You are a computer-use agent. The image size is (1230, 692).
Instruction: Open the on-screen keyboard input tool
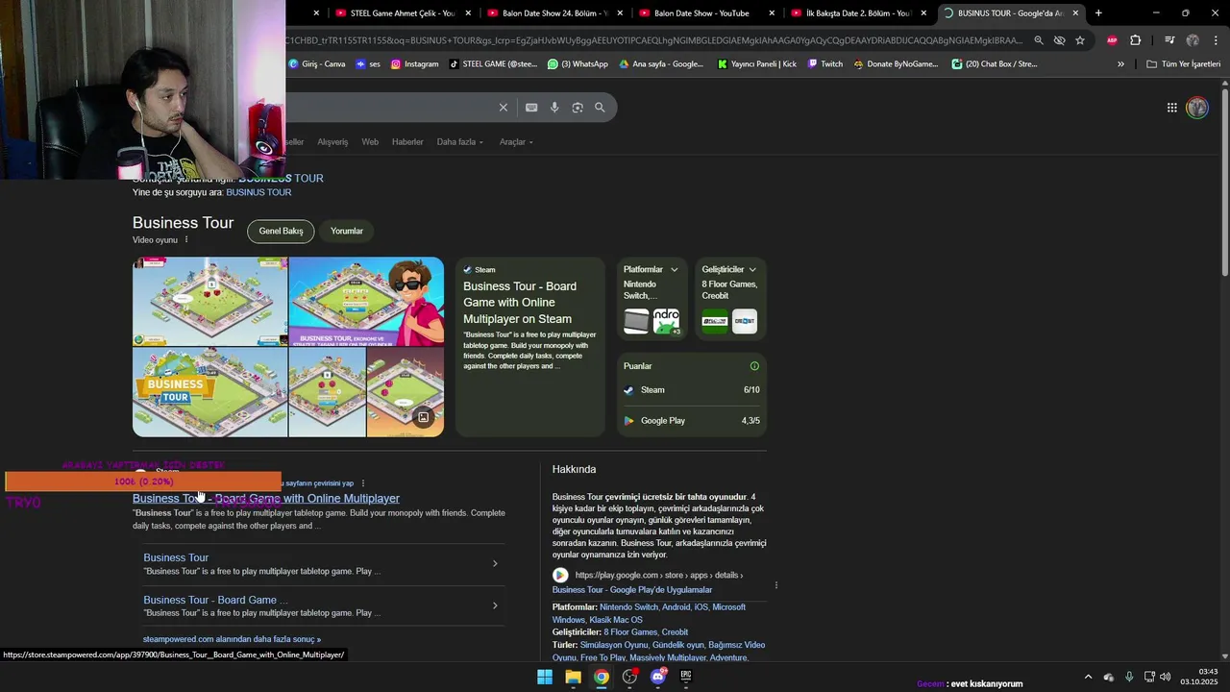(x=531, y=108)
